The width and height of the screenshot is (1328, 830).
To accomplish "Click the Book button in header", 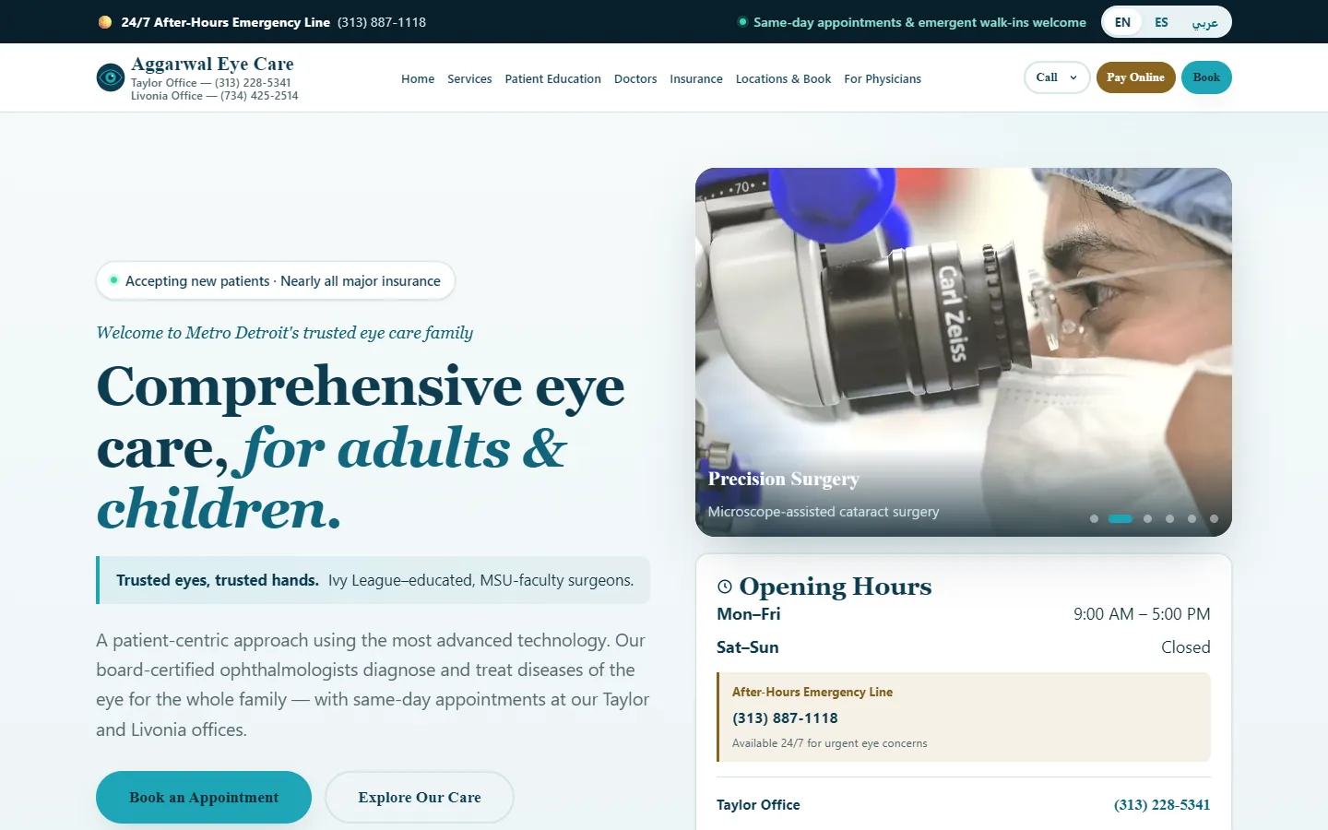I will [1206, 77].
